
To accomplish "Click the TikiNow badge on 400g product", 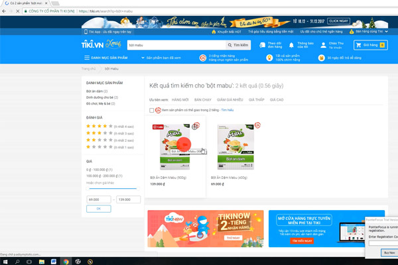I will 257,125.
